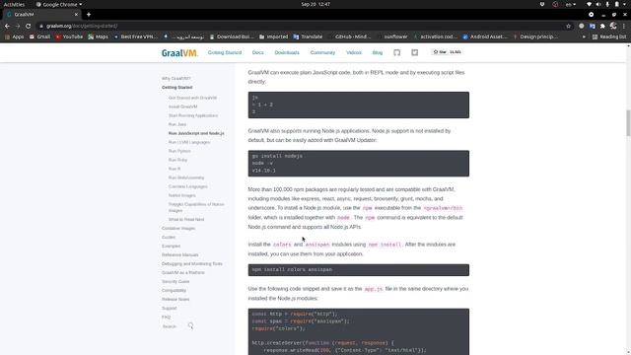Open the Imported bookmarks folder

click(274, 36)
